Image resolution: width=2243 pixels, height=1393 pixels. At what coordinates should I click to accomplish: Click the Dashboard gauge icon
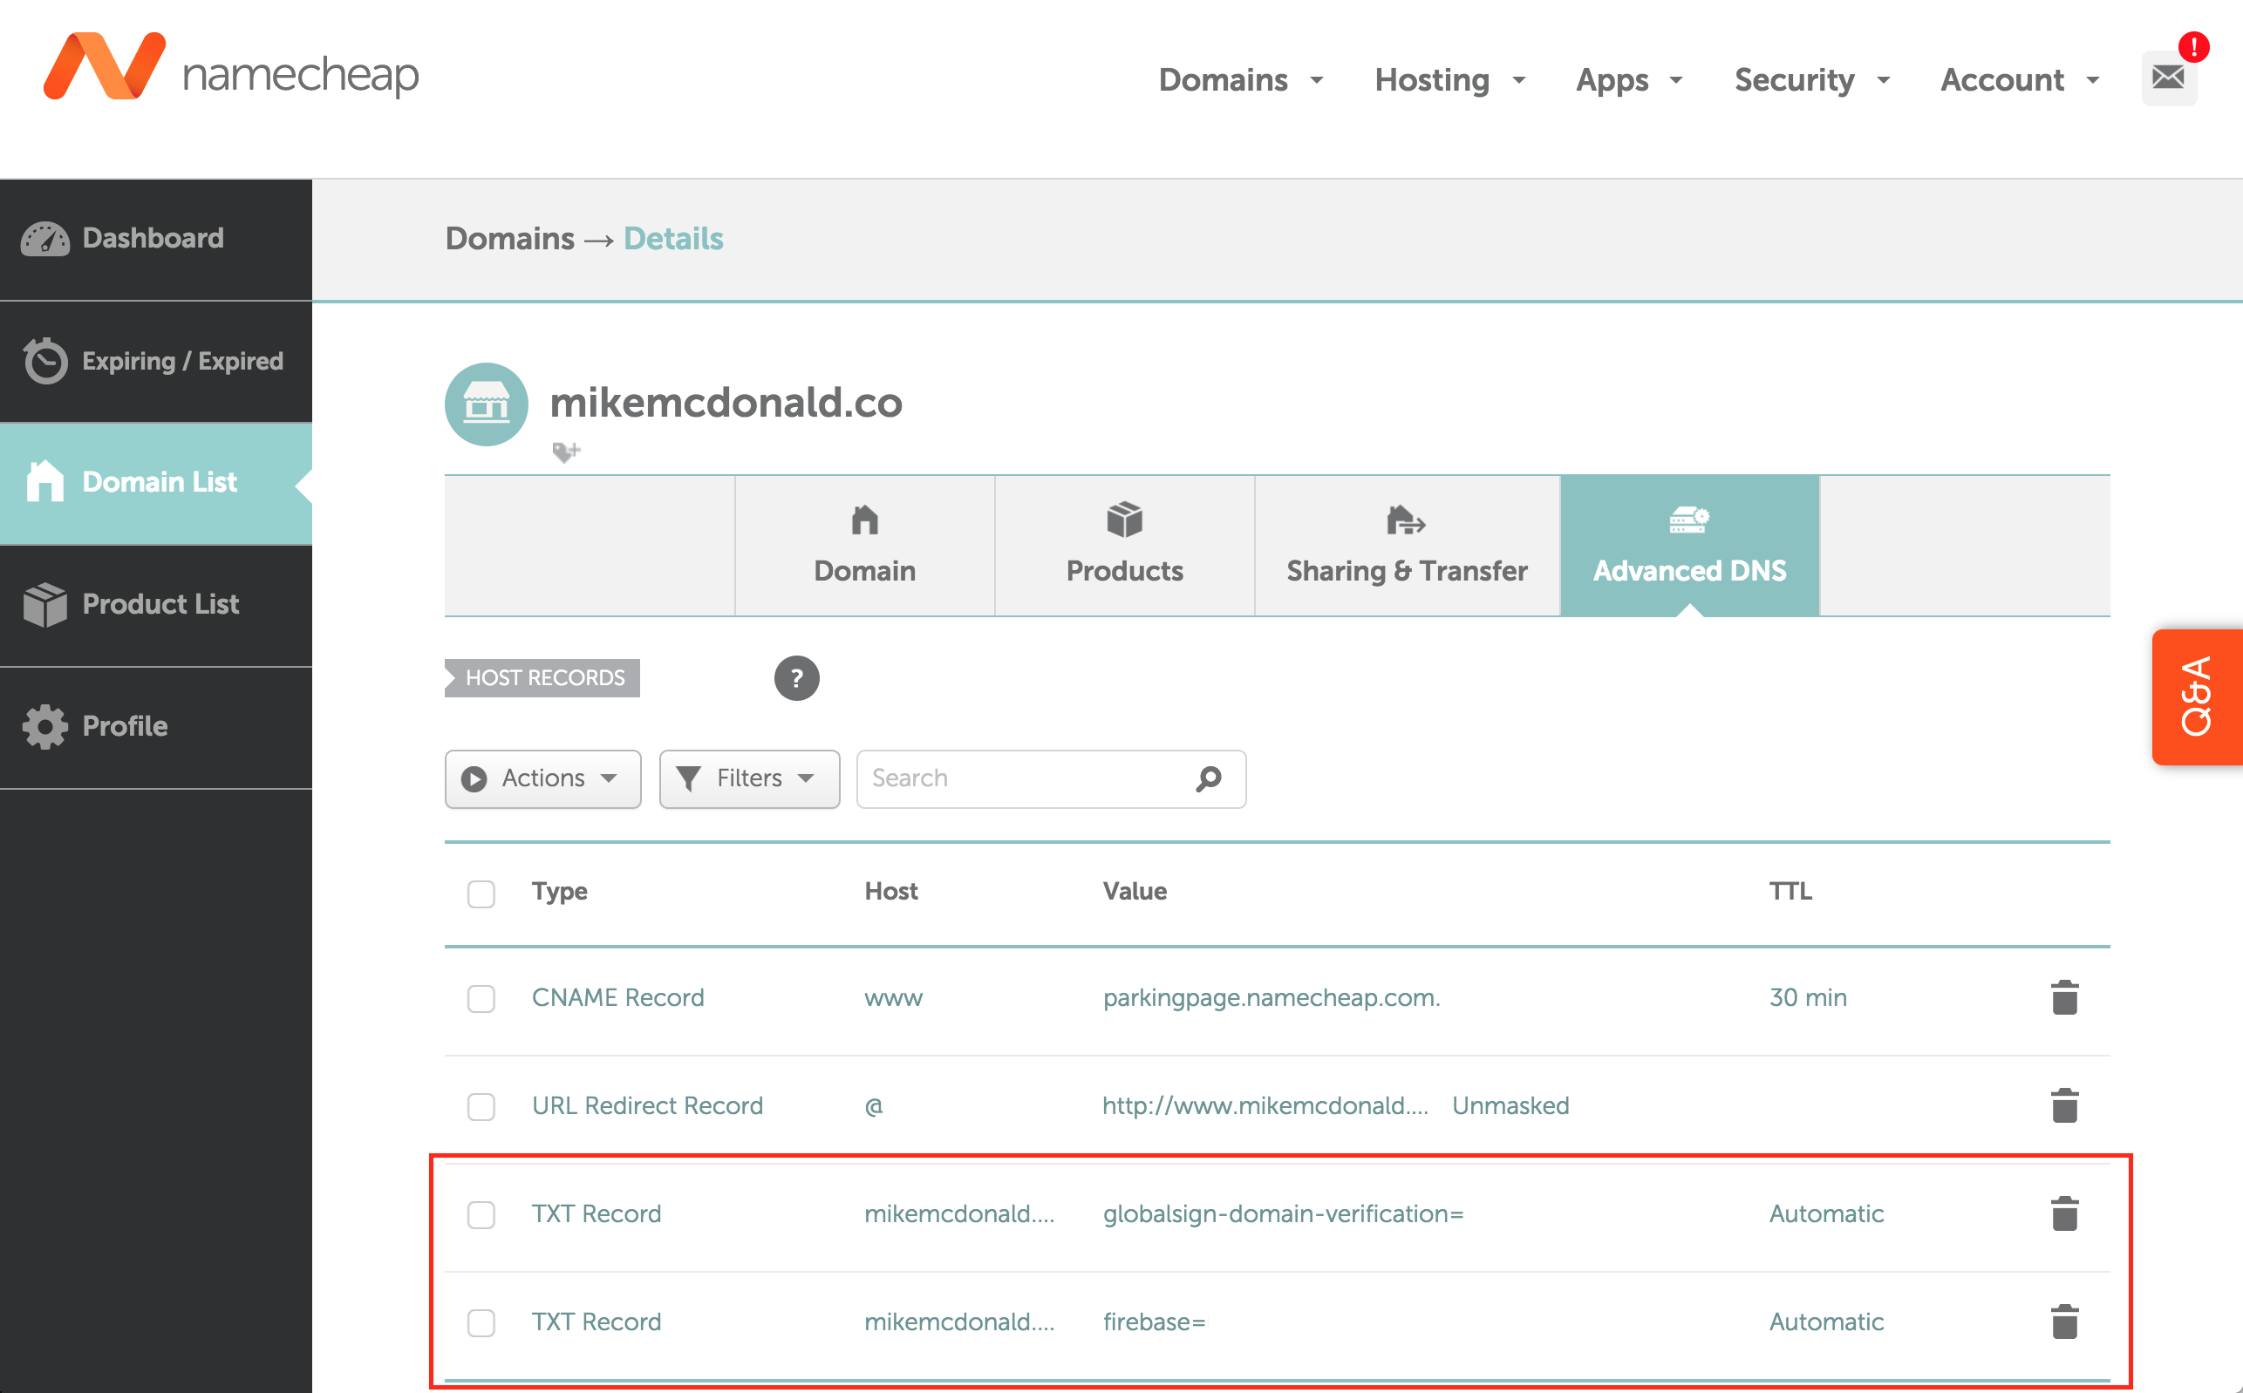tap(44, 239)
